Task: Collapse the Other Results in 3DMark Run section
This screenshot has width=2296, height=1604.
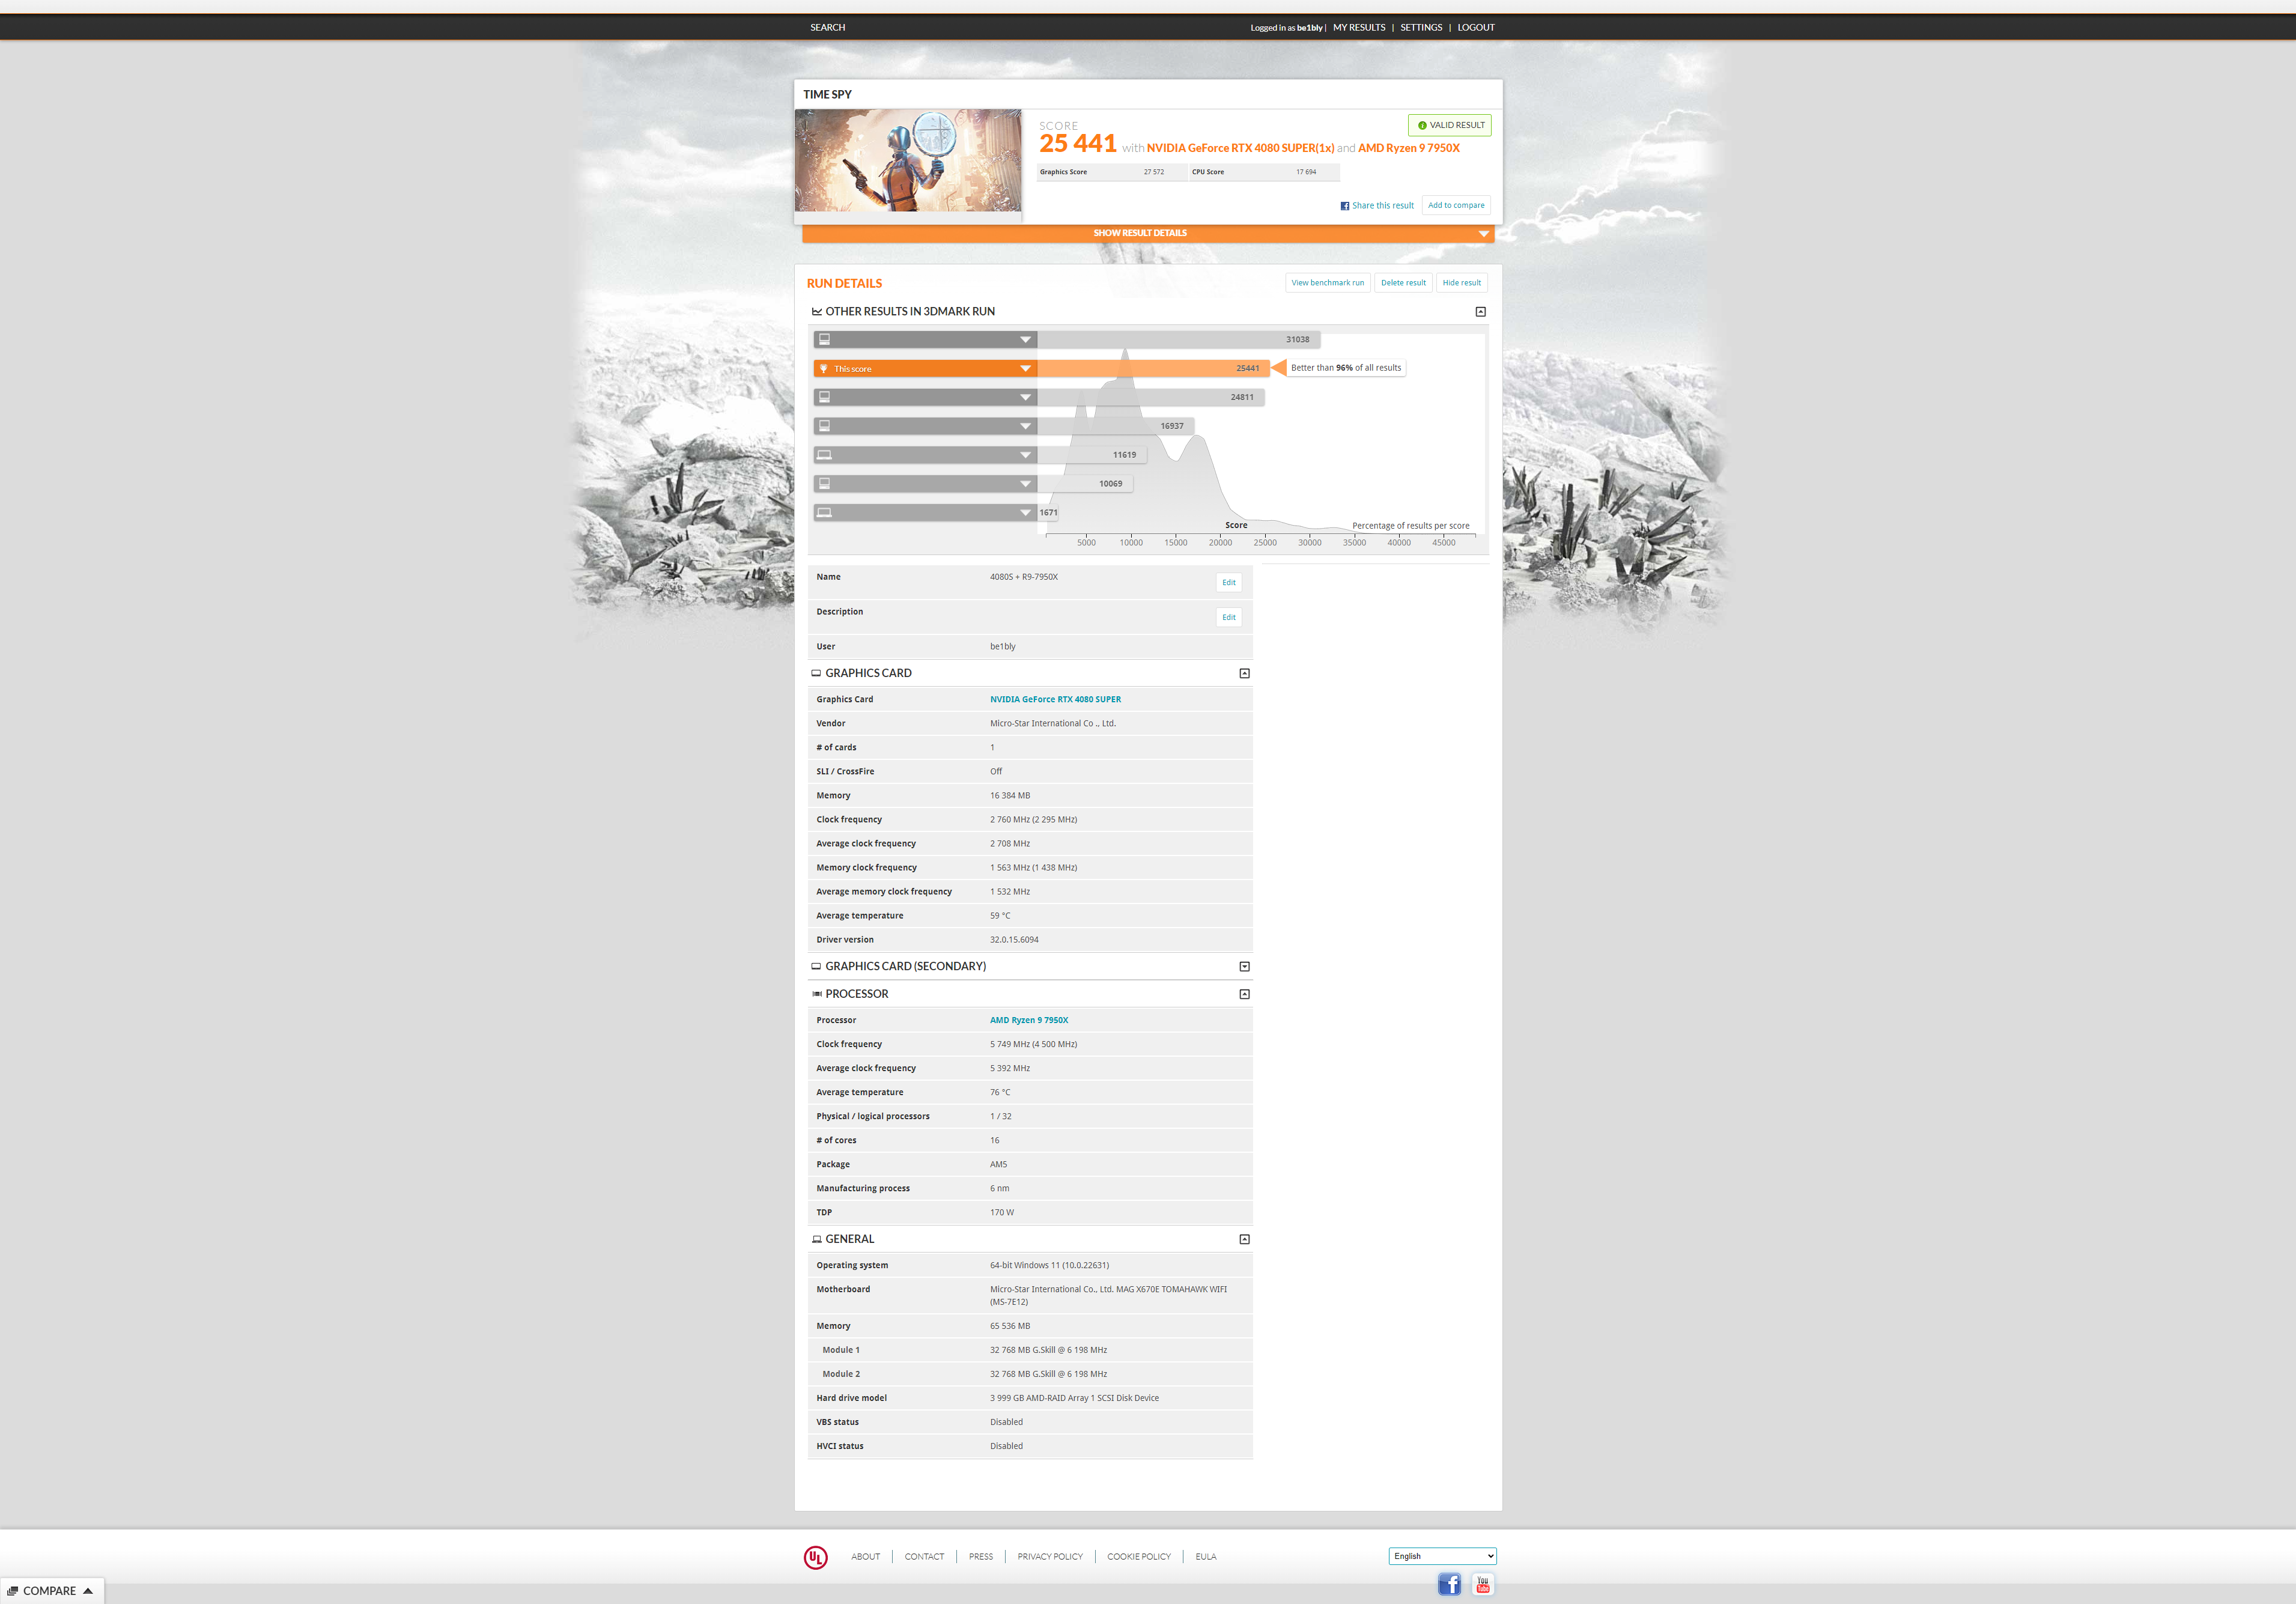Action: coord(1480,312)
